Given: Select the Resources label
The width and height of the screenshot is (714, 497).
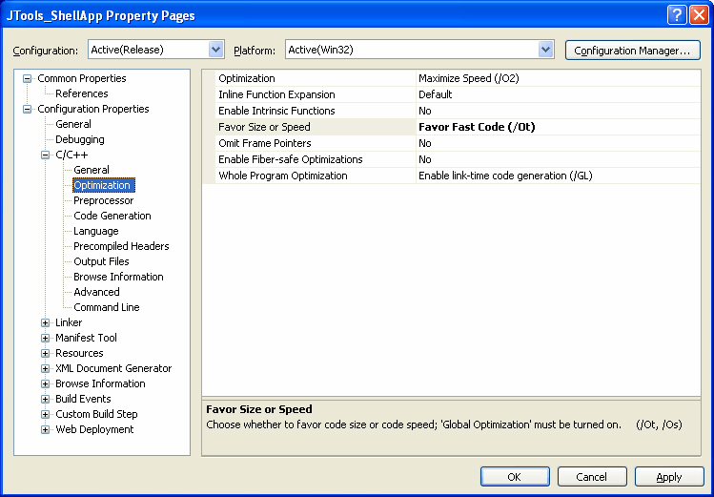Looking at the screenshot, I should pos(79,353).
